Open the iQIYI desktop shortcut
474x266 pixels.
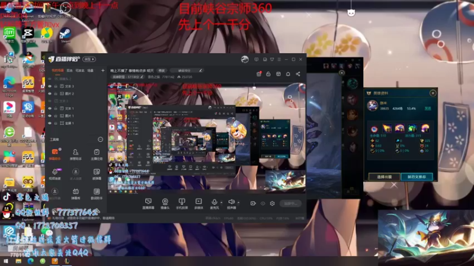pyautogui.click(x=9, y=35)
